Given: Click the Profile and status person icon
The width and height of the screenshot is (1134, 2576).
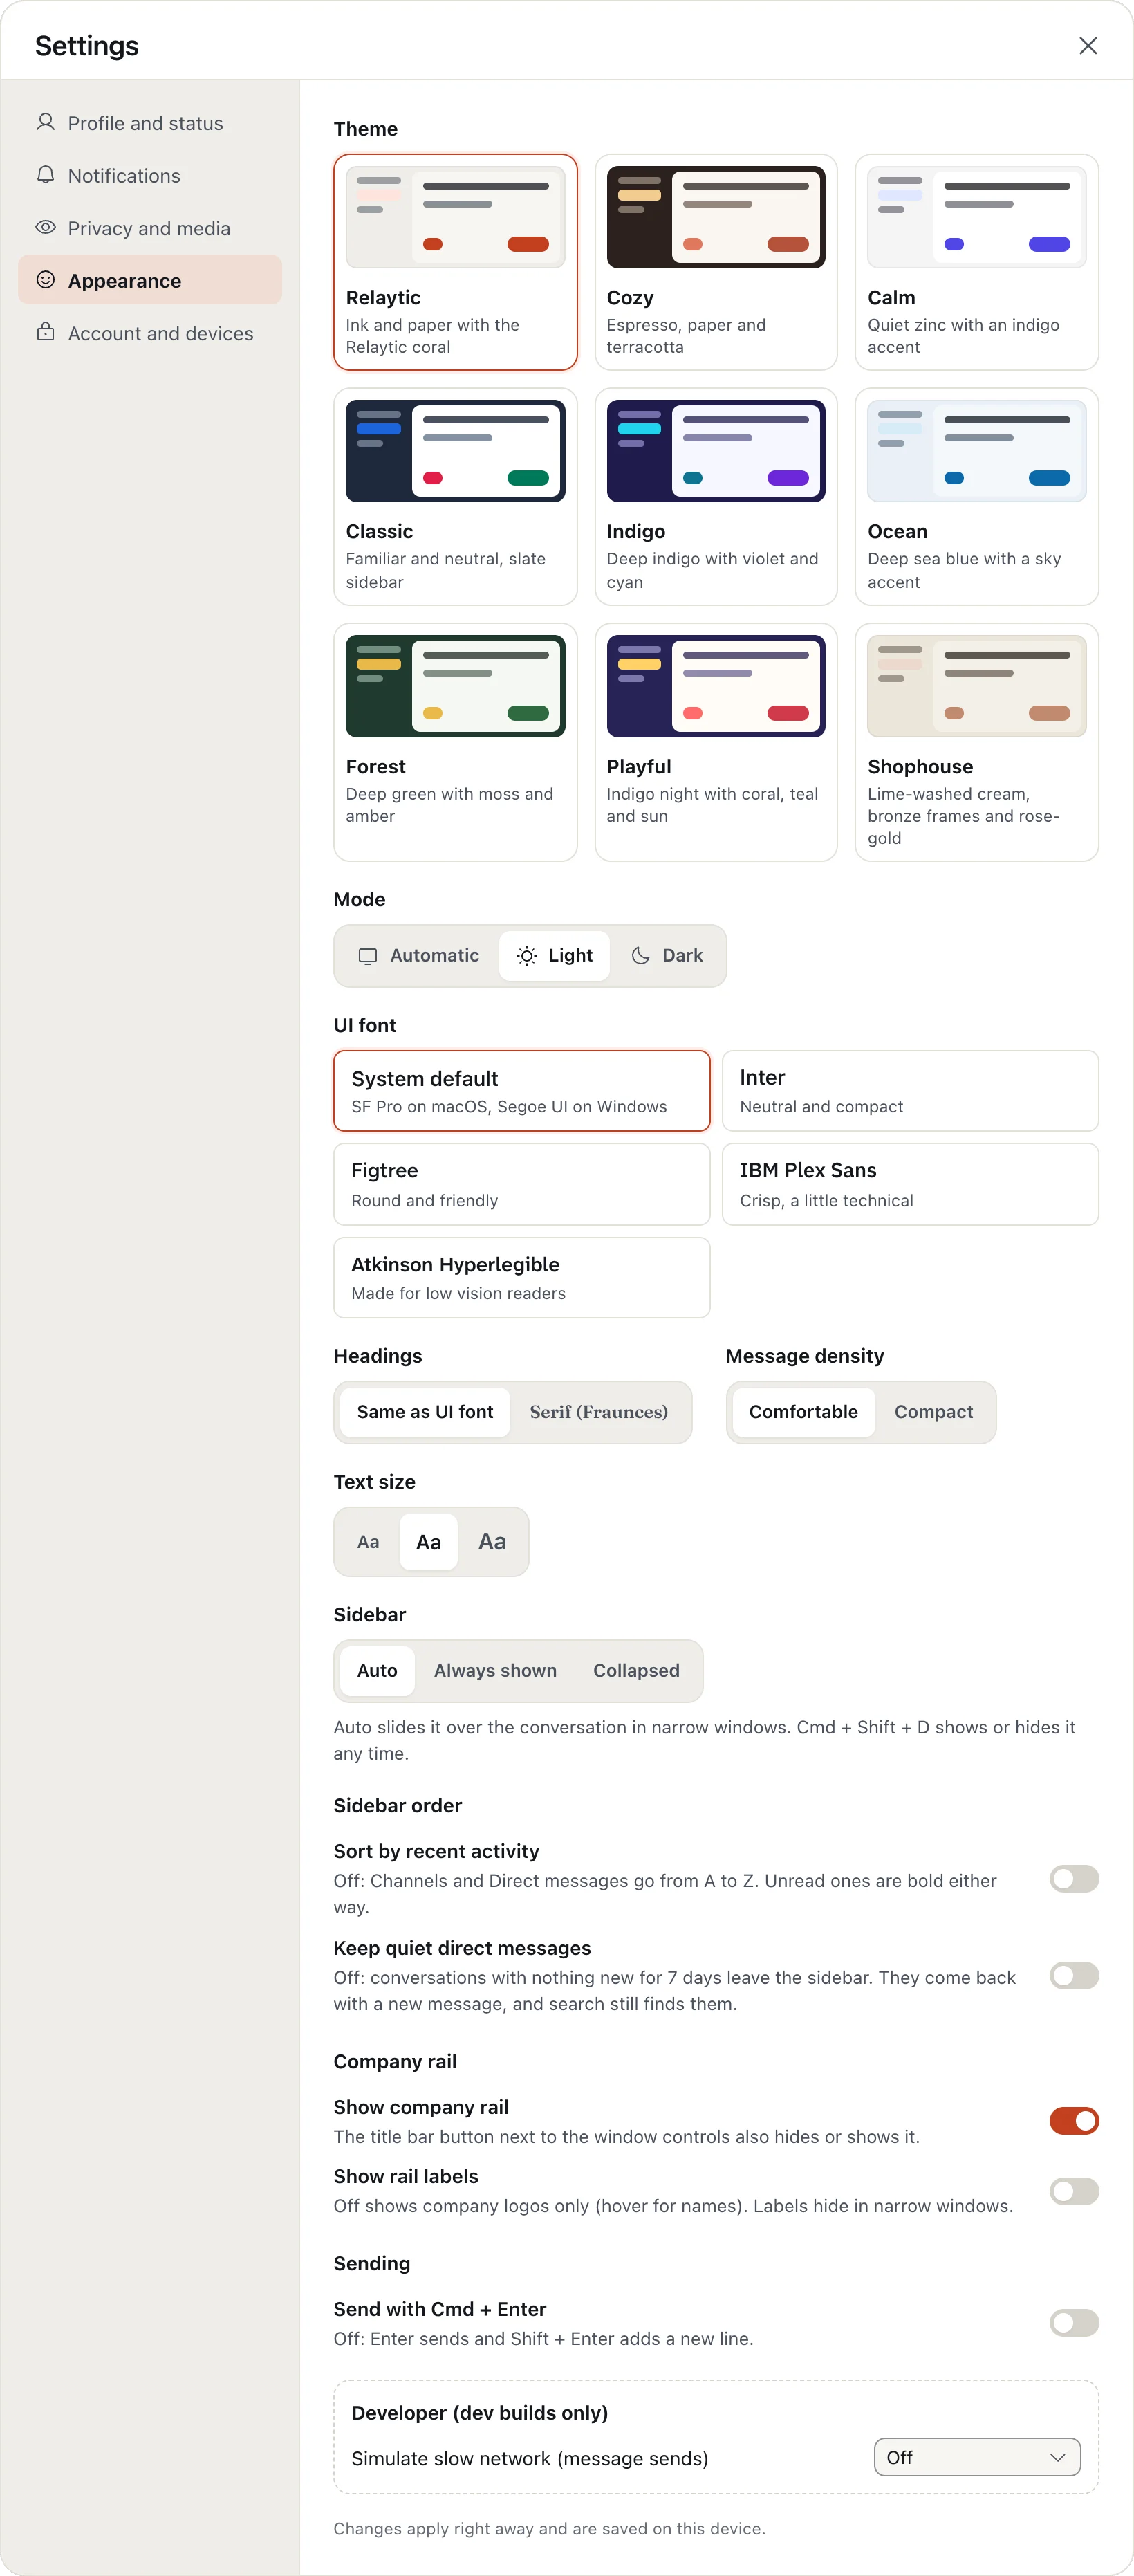Looking at the screenshot, I should [x=45, y=122].
